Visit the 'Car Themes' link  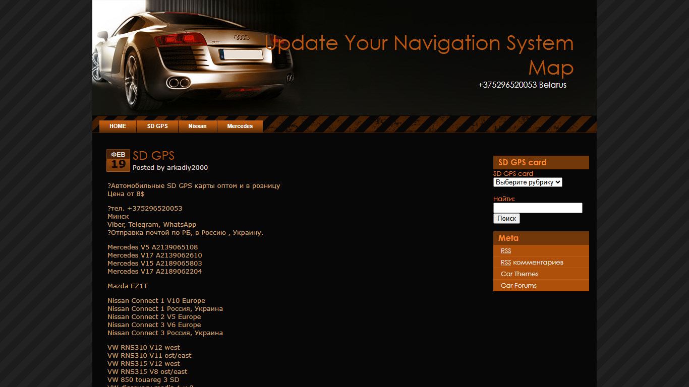pos(520,274)
